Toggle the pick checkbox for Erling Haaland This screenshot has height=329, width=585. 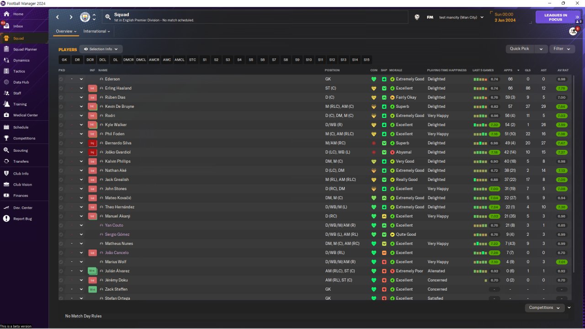pyautogui.click(x=61, y=88)
